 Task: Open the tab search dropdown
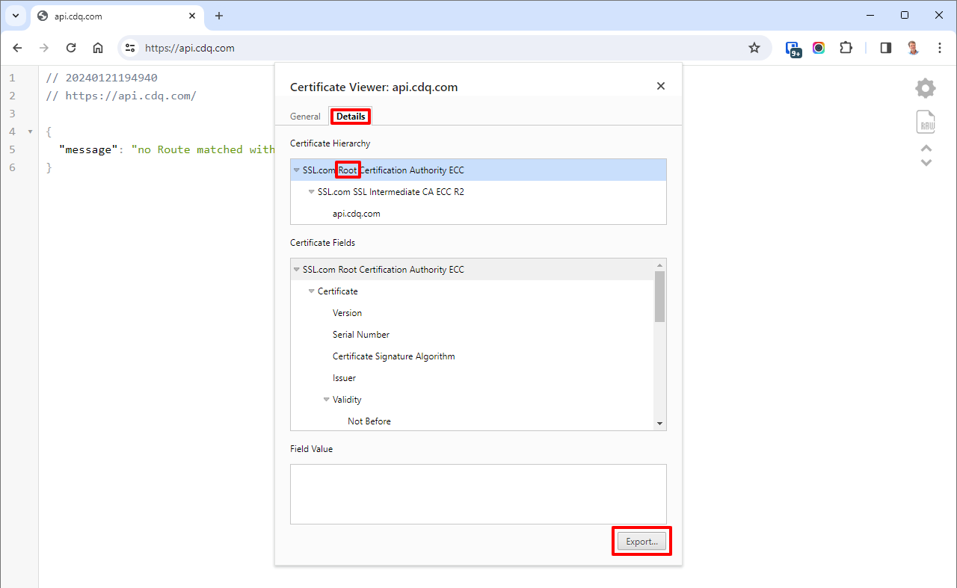click(15, 16)
